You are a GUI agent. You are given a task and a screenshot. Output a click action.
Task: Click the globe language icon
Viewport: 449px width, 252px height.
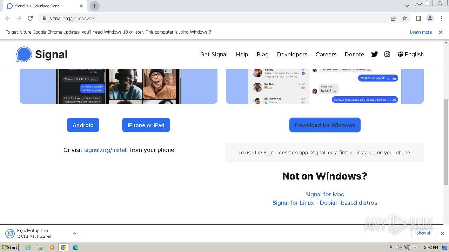pos(401,54)
